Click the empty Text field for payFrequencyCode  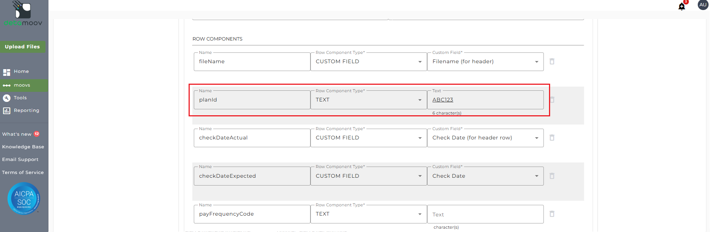click(485, 215)
